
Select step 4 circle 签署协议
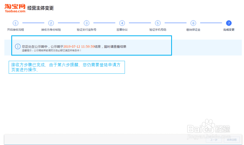click(122, 23)
